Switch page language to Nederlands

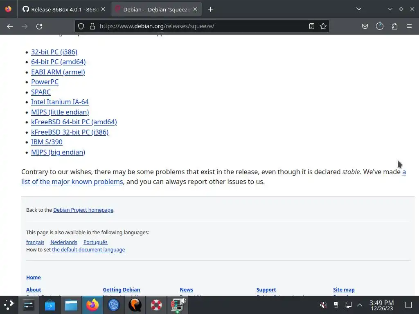(x=64, y=242)
